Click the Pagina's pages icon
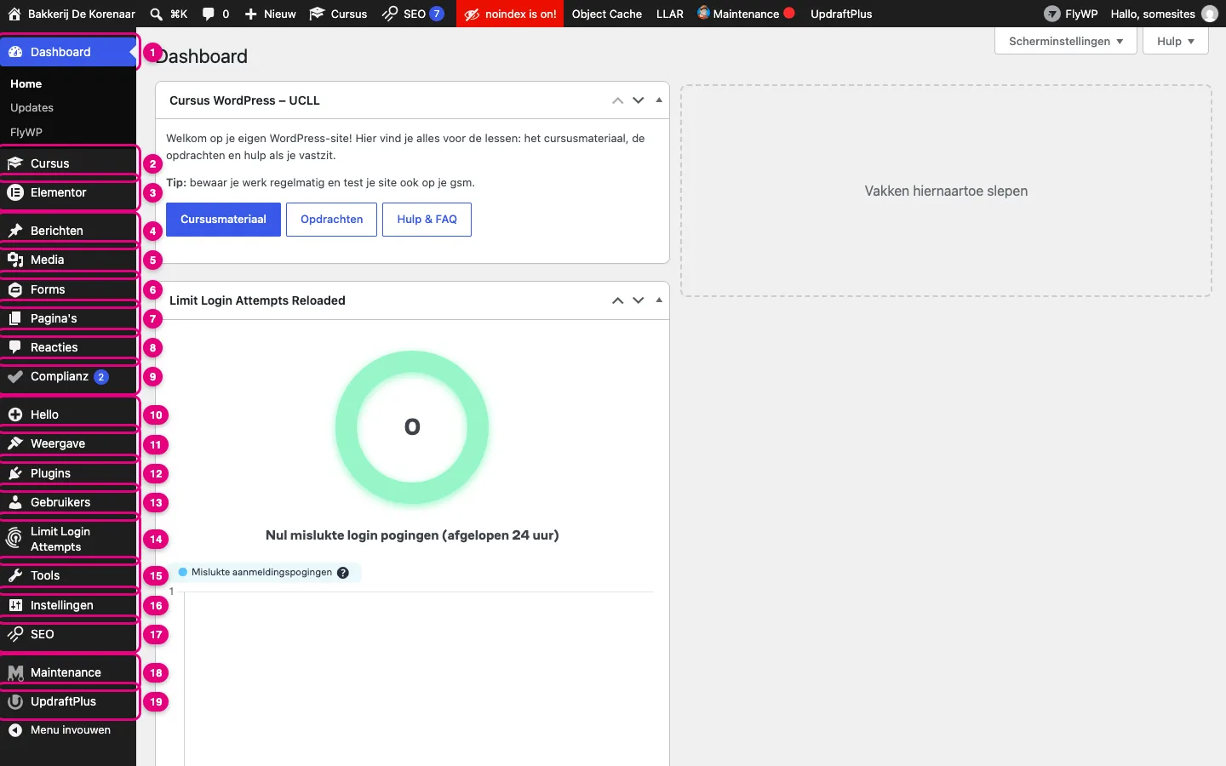The width and height of the screenshot is (1226, 766). click(15, 318)
